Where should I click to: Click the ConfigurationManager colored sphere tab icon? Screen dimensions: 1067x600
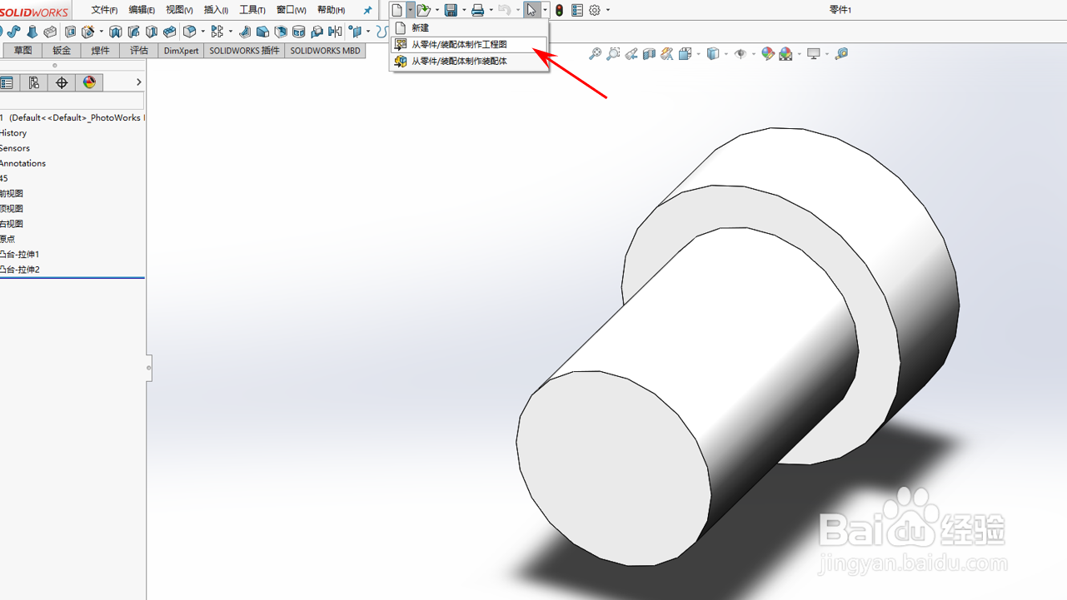(x=89, y=82)
